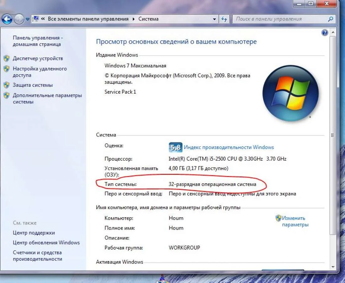Open the arrow after 'Все элементы панели управления'
Viewport: 345px width, 283px height.
click(x=134, y=19)
